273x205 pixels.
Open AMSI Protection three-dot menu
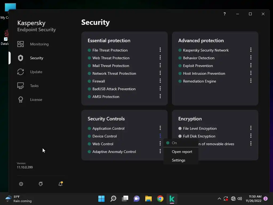click(160, 96)
